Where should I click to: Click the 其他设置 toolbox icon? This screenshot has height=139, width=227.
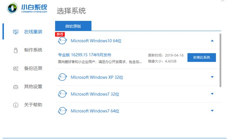(16, 87)
